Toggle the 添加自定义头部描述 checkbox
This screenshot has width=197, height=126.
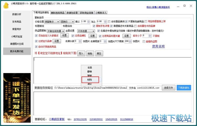[36, 36]
